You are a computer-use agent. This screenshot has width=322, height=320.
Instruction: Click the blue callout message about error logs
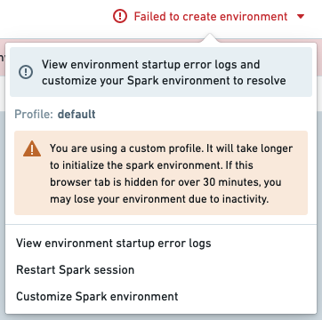click(x=161, y=72)
